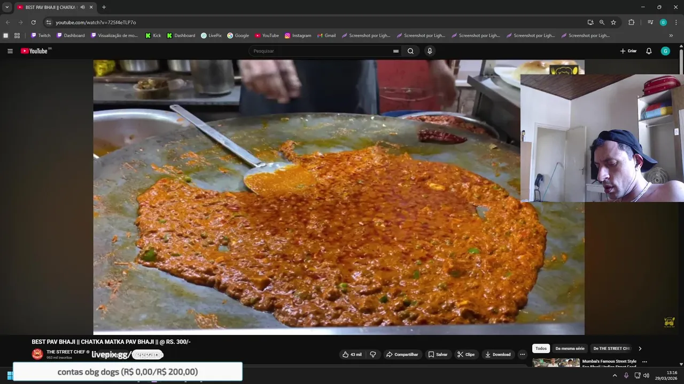Screen dimensions: 684x384
Task: Open the YouTube account avatar menu
Action: 665,51
